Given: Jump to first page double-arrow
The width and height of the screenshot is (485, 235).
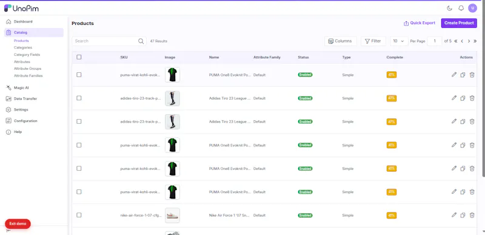Looking at the screenshot, I should [x=456, y=41].
